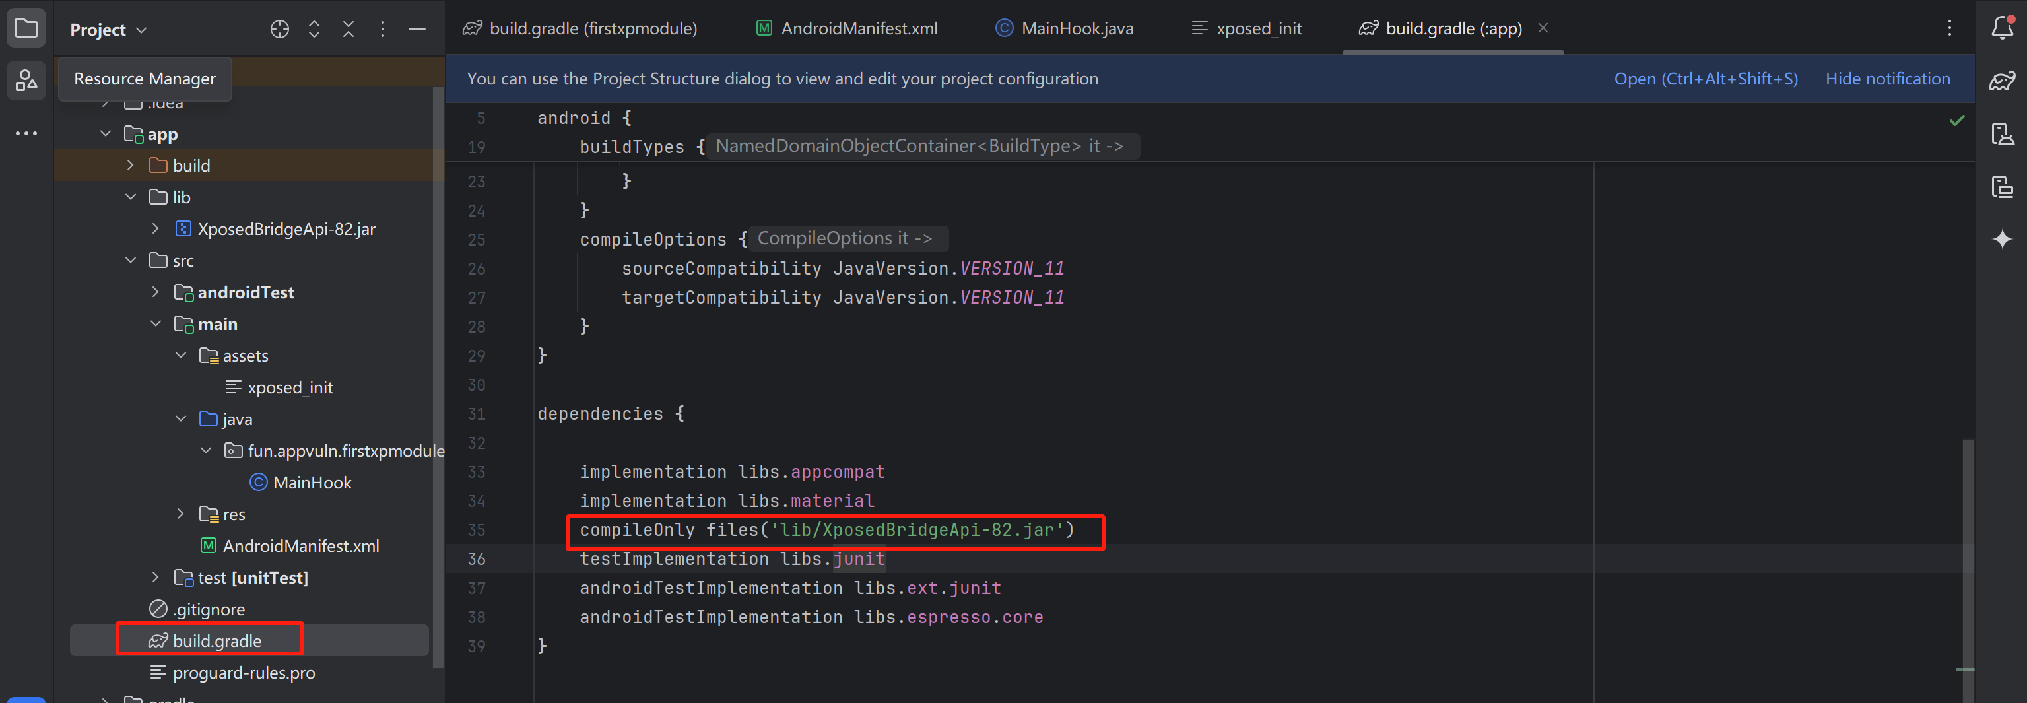The image size is (2027, 703).
Task: Click the green inspection checkmark indicator
Action: 1957,120
